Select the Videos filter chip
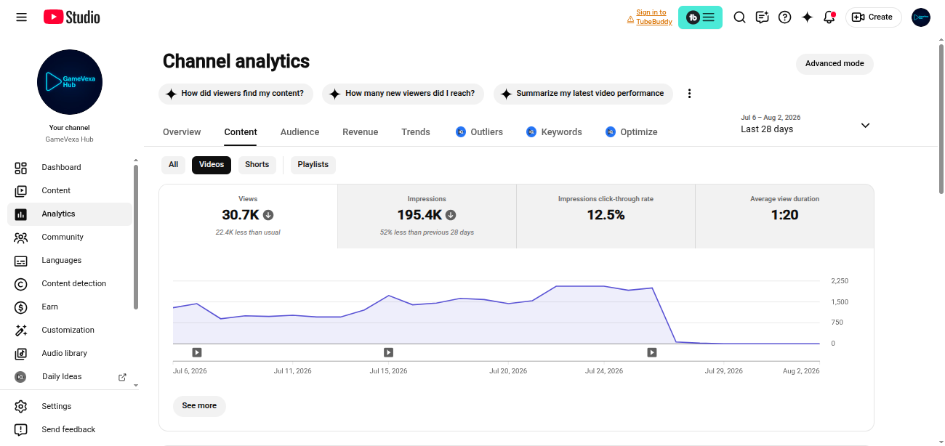Image resolution: width=945 pixels, height=446 pixels. click(212, 165)
